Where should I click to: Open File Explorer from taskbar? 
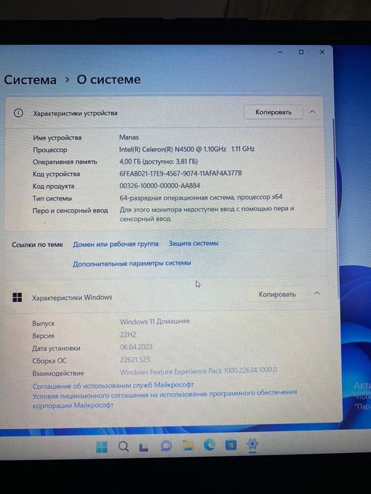pyautogui.click(x=188, y=445)
